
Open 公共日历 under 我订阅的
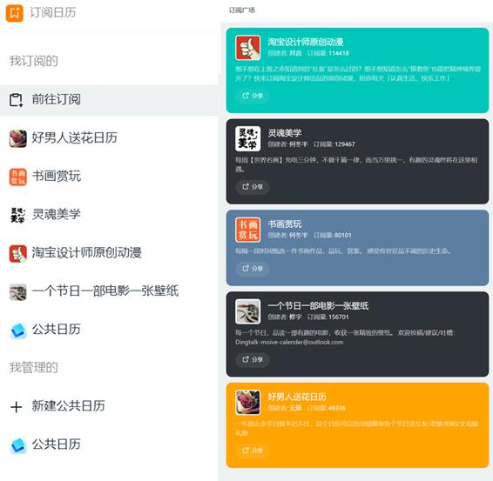(109, 330)
